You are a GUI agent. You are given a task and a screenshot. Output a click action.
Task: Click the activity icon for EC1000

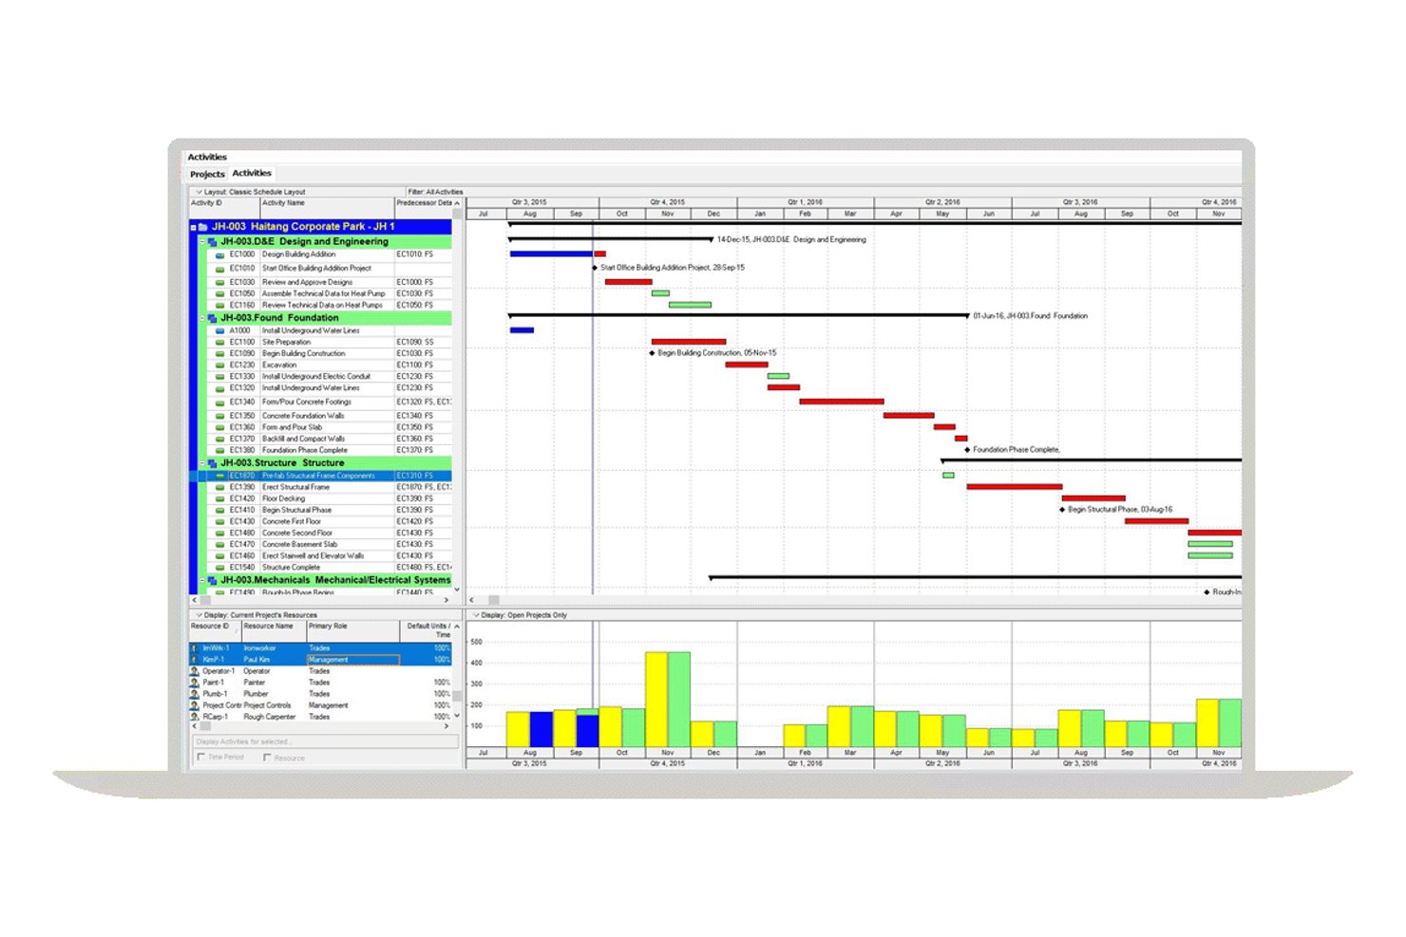click(x=220, y=254)
